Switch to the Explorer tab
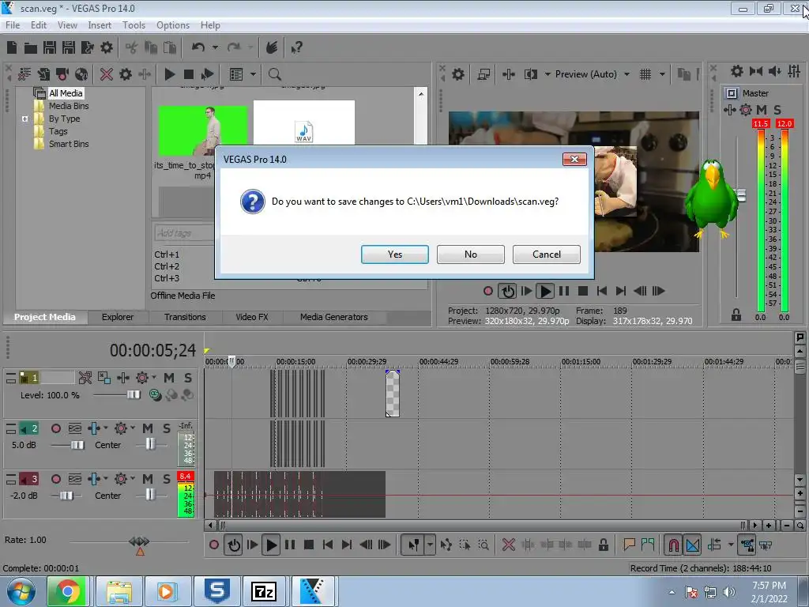Viewport: 809px width, 607px height. pyautogui.click(x=117, y=317)
